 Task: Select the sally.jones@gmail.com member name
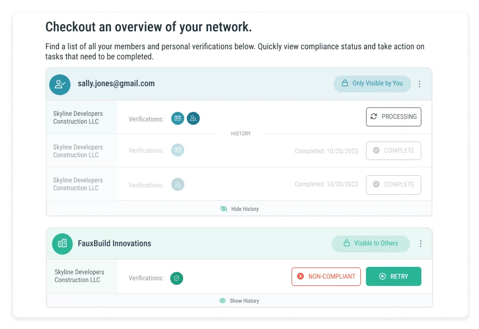[x=116, y=83]
